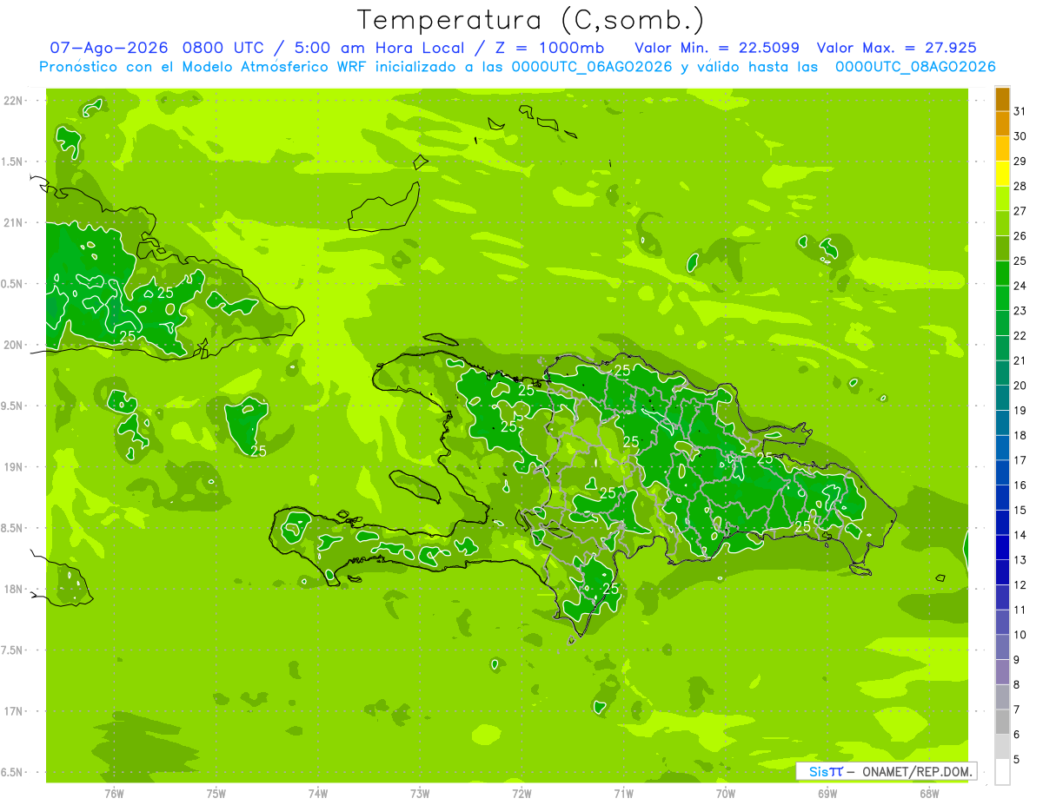Screen dimensions: 1043x805
Task: Click the '72W' longitude label
Action: (521, 793)
